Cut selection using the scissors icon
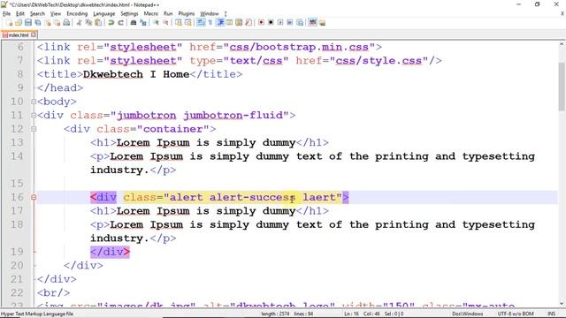Viewport: 566px width, 318px height. pyautogui.click(x=79, y=23)
